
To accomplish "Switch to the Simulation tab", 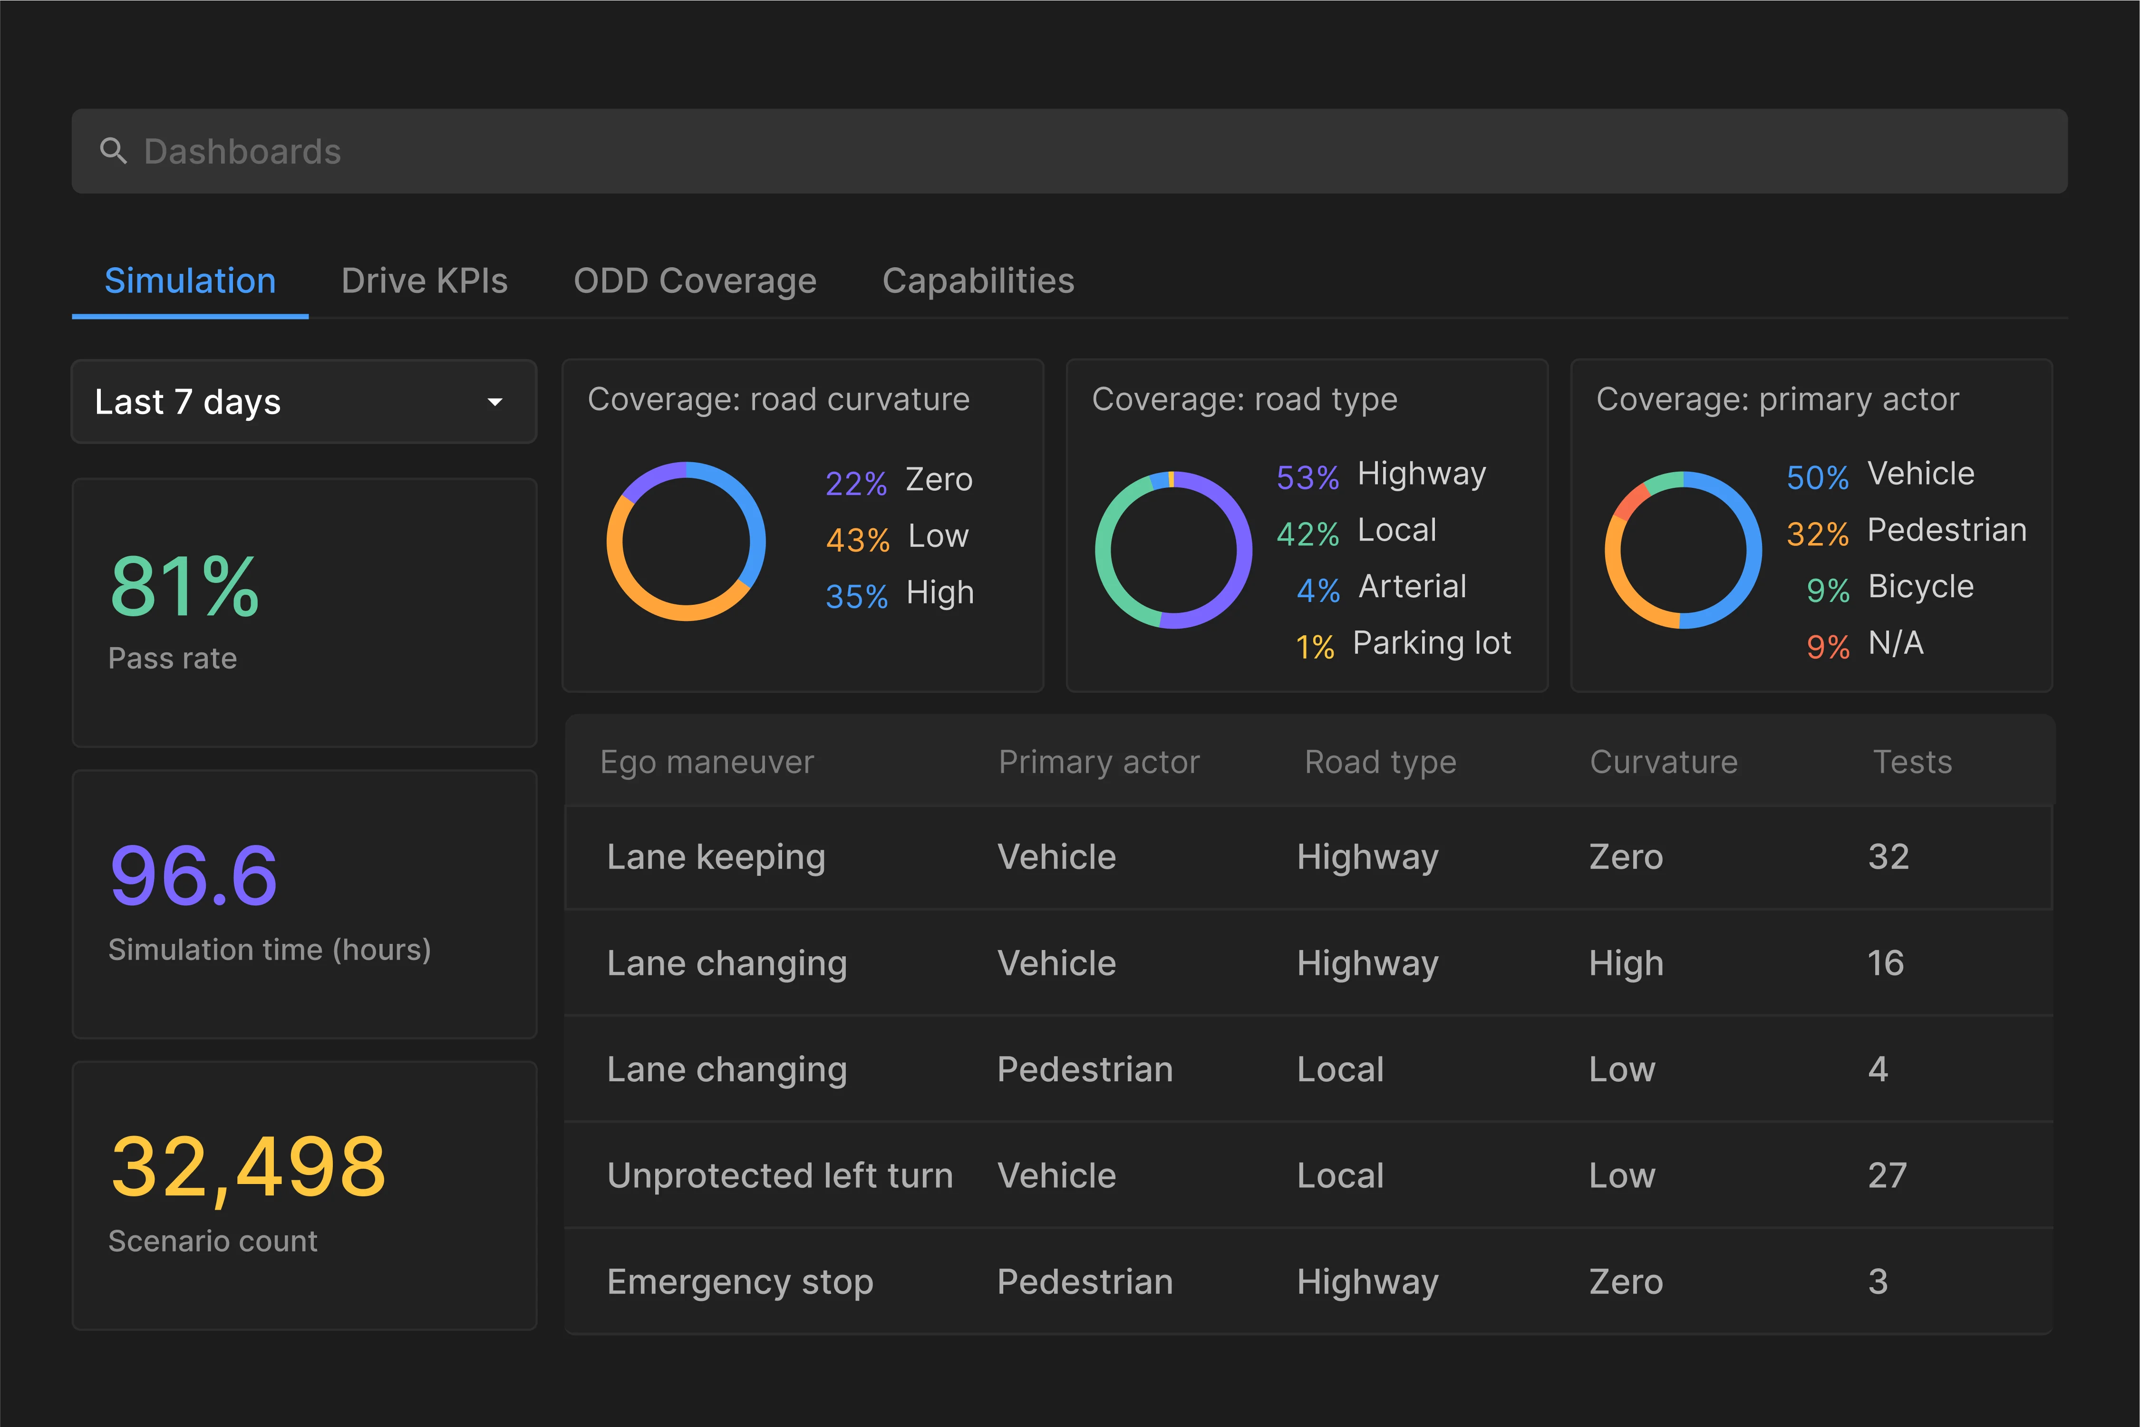I will click(190, 281).
